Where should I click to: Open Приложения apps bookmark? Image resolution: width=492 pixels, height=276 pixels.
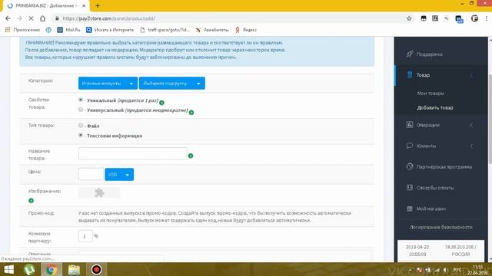pos(22,30)
